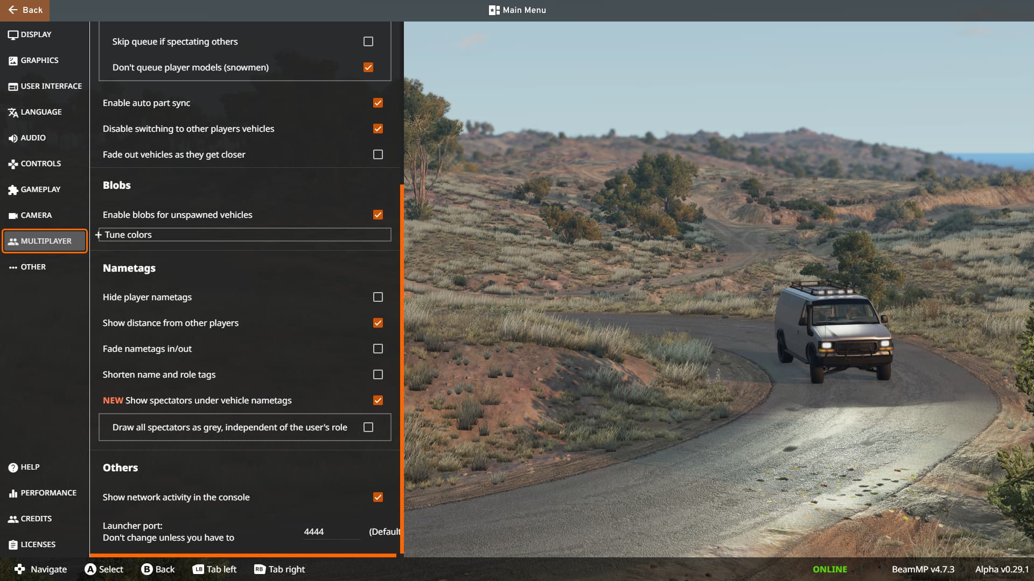
Task: Check Hide player nametags
Action: point(378,297)
